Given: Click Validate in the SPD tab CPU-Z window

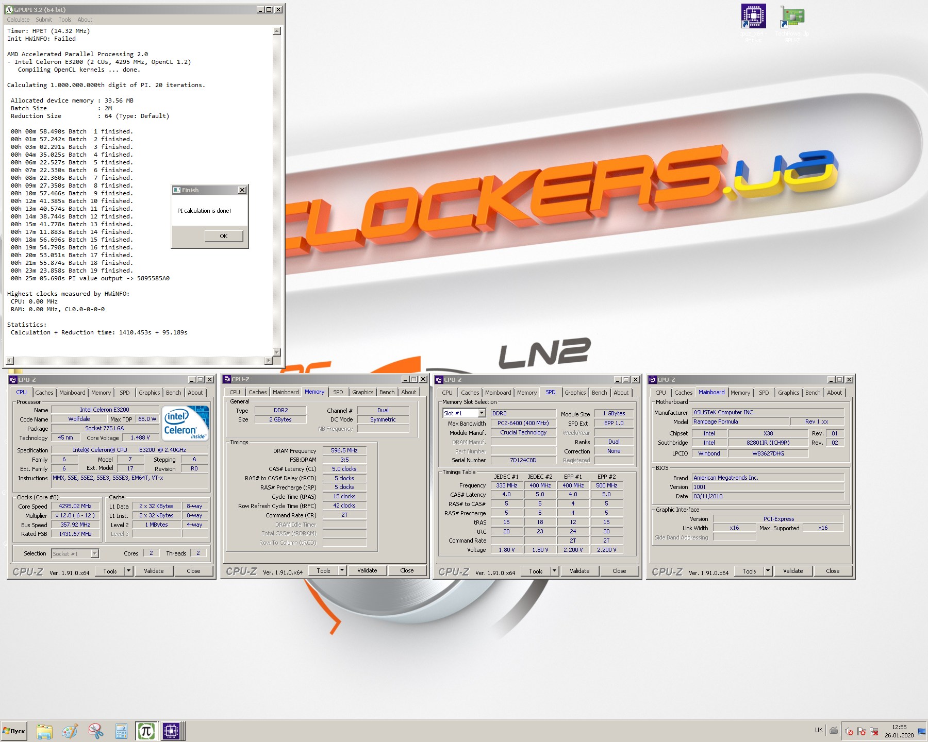Looking at the screenshot, I should pyautogui.click(x=579, y=571).
